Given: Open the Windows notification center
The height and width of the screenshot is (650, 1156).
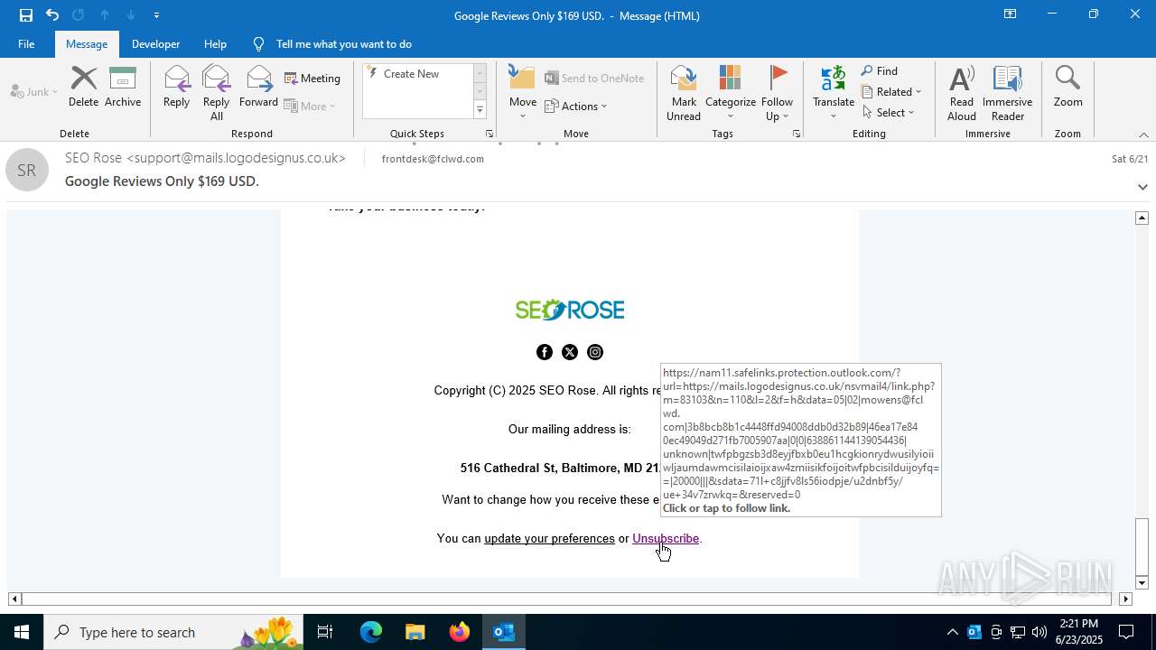Looking at the screenshot, I should pyautogui.click(x=1126, y=632).
